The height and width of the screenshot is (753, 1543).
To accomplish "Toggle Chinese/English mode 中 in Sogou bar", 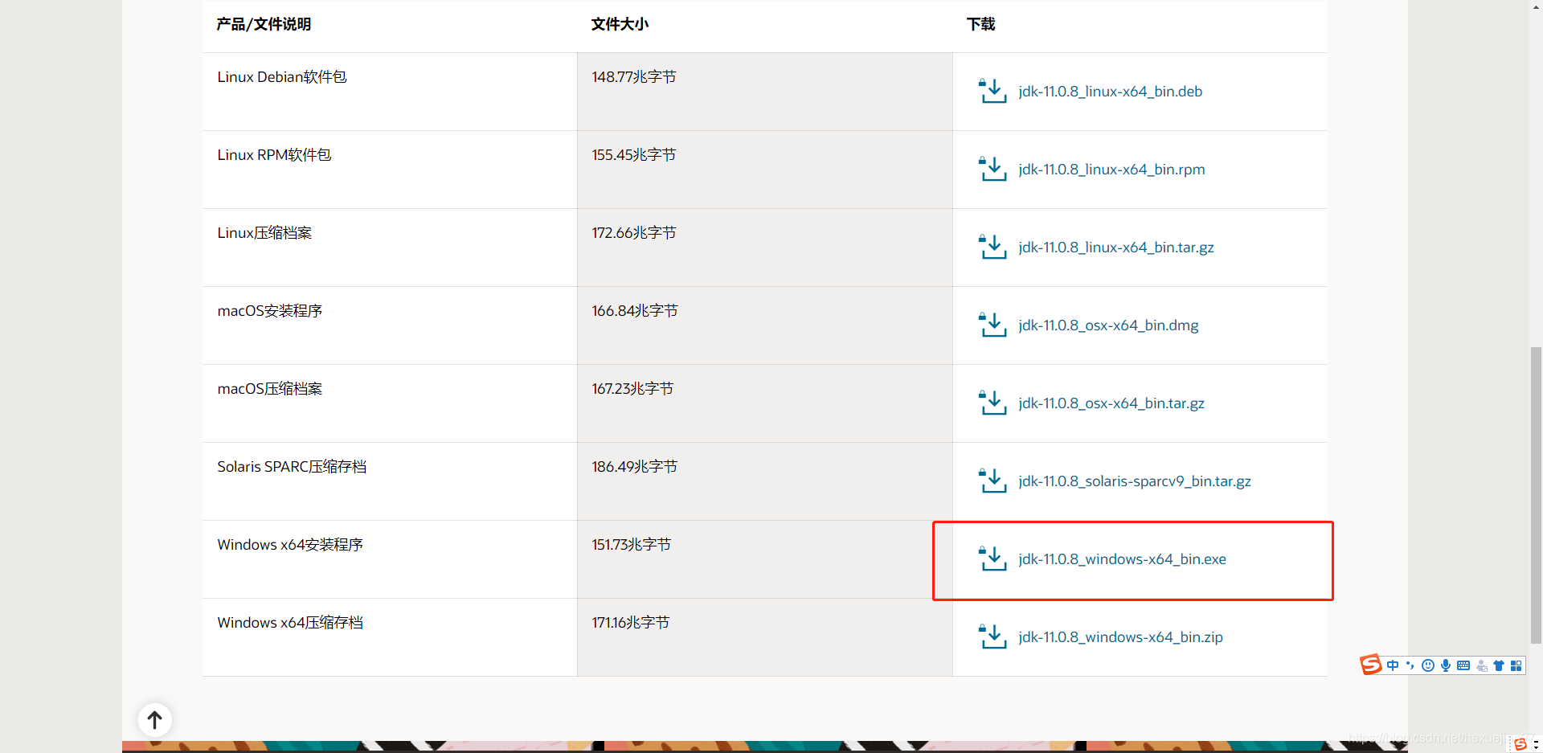I will click(1393, 665).
